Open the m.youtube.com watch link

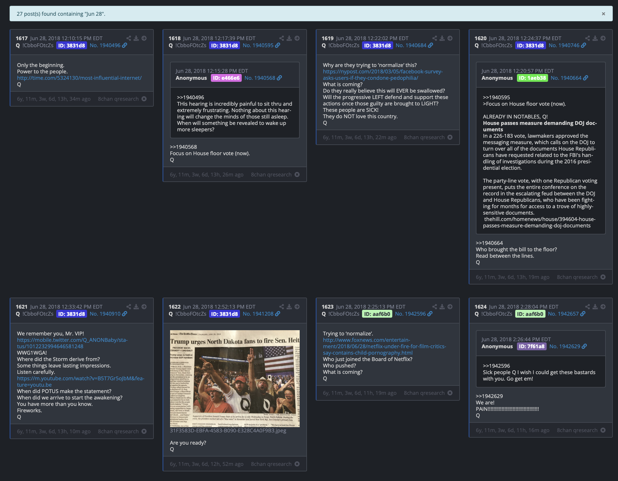(81, 382)
